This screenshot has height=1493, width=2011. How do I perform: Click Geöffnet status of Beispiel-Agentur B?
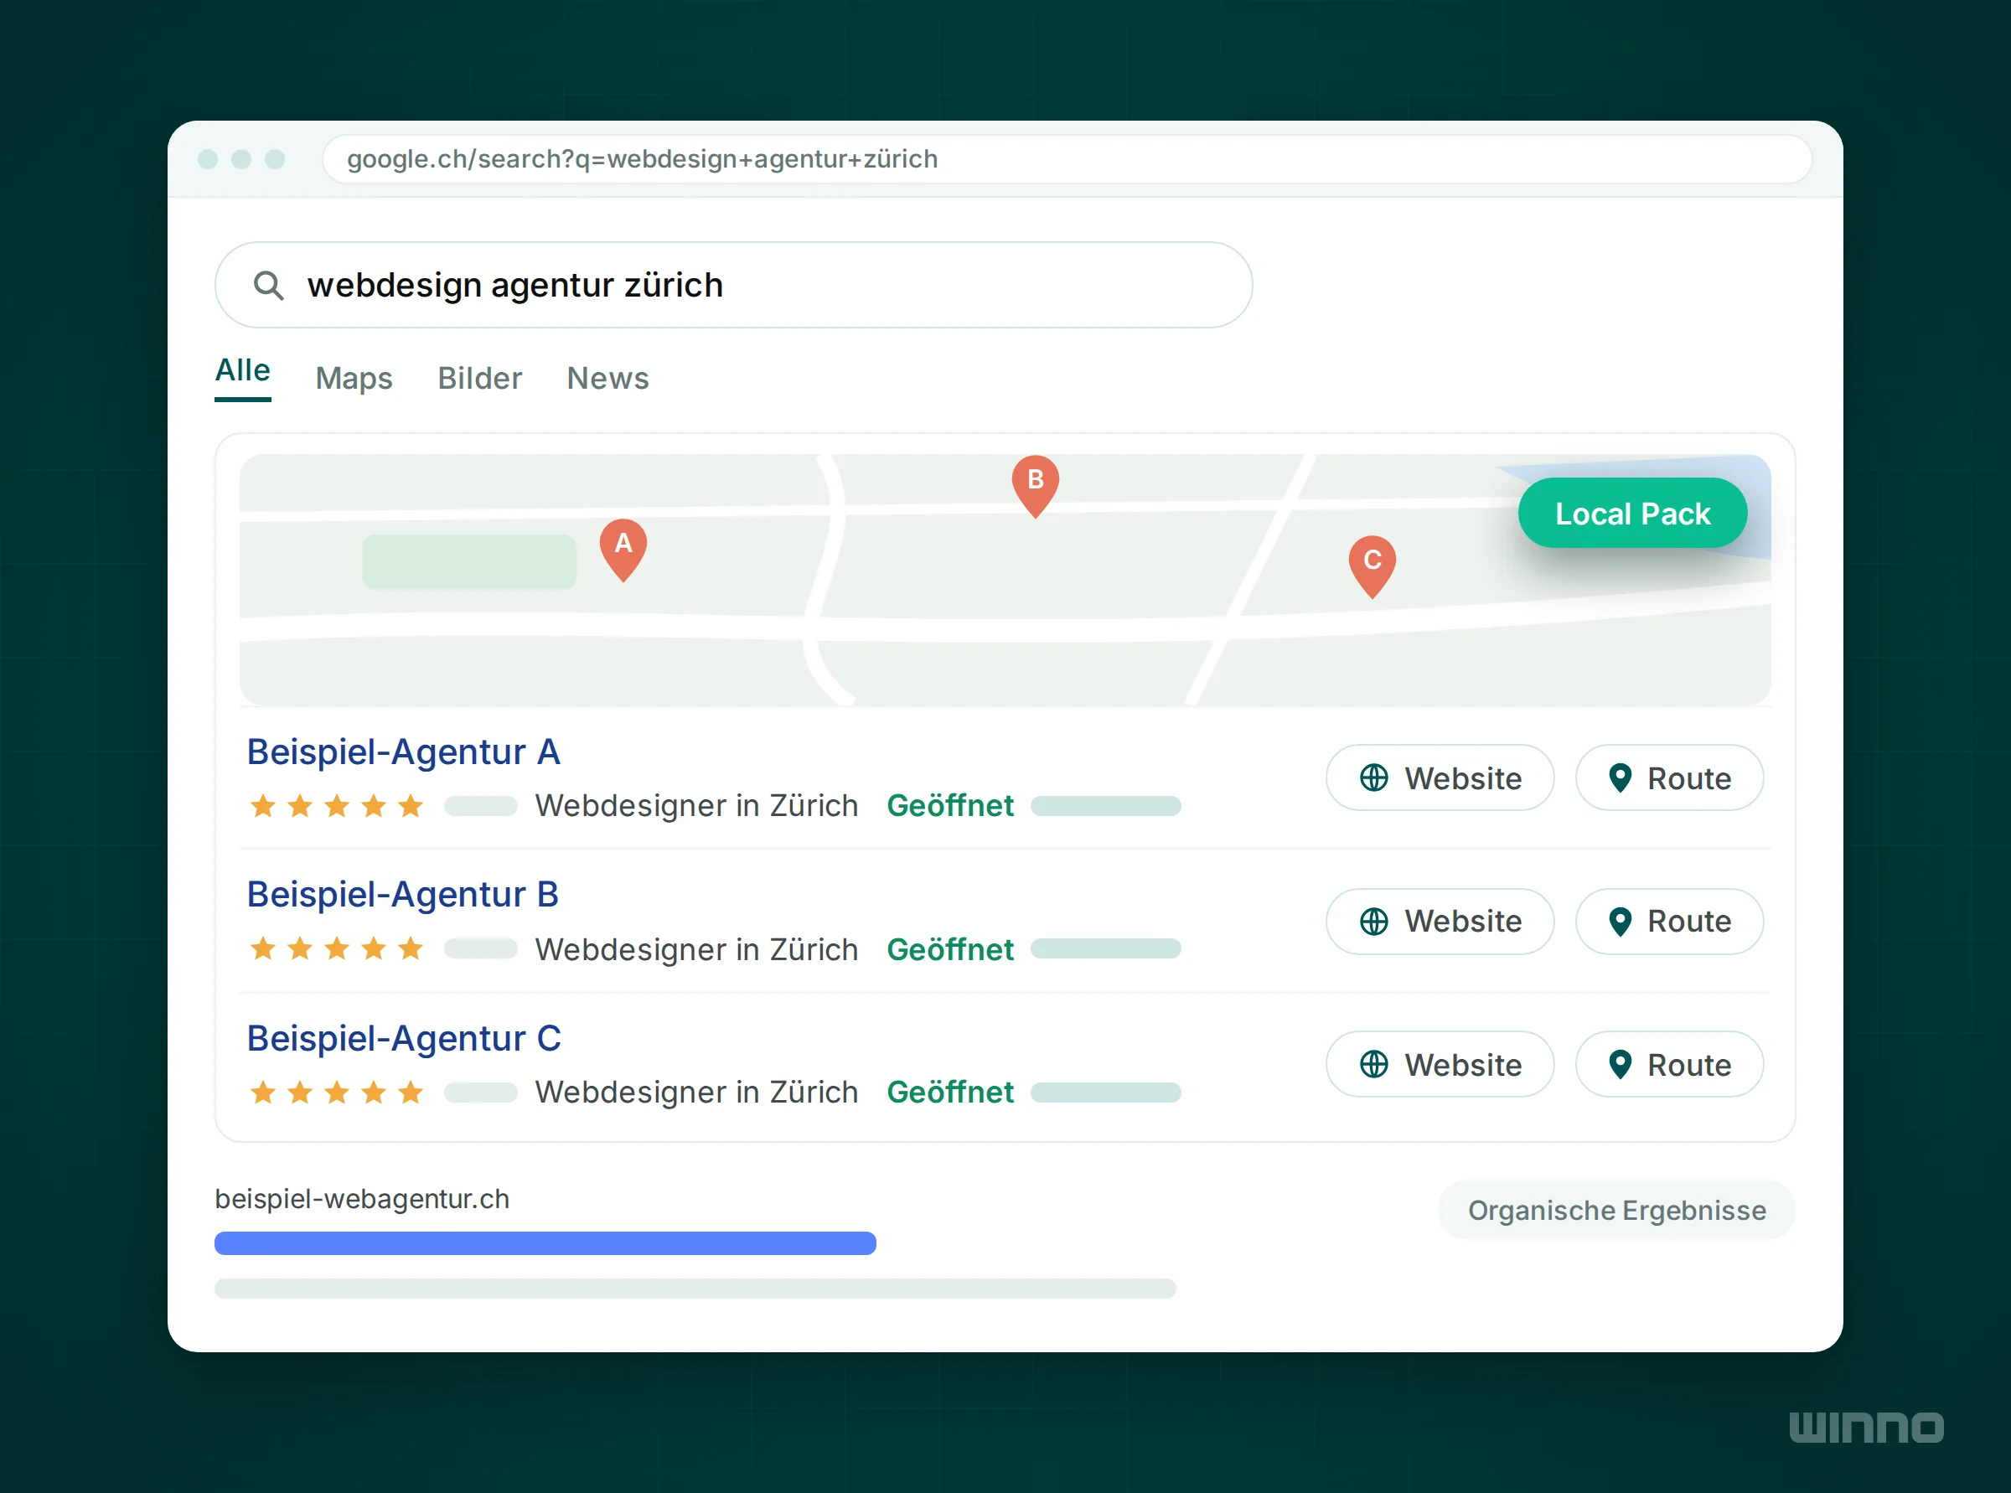click(950, 949)
